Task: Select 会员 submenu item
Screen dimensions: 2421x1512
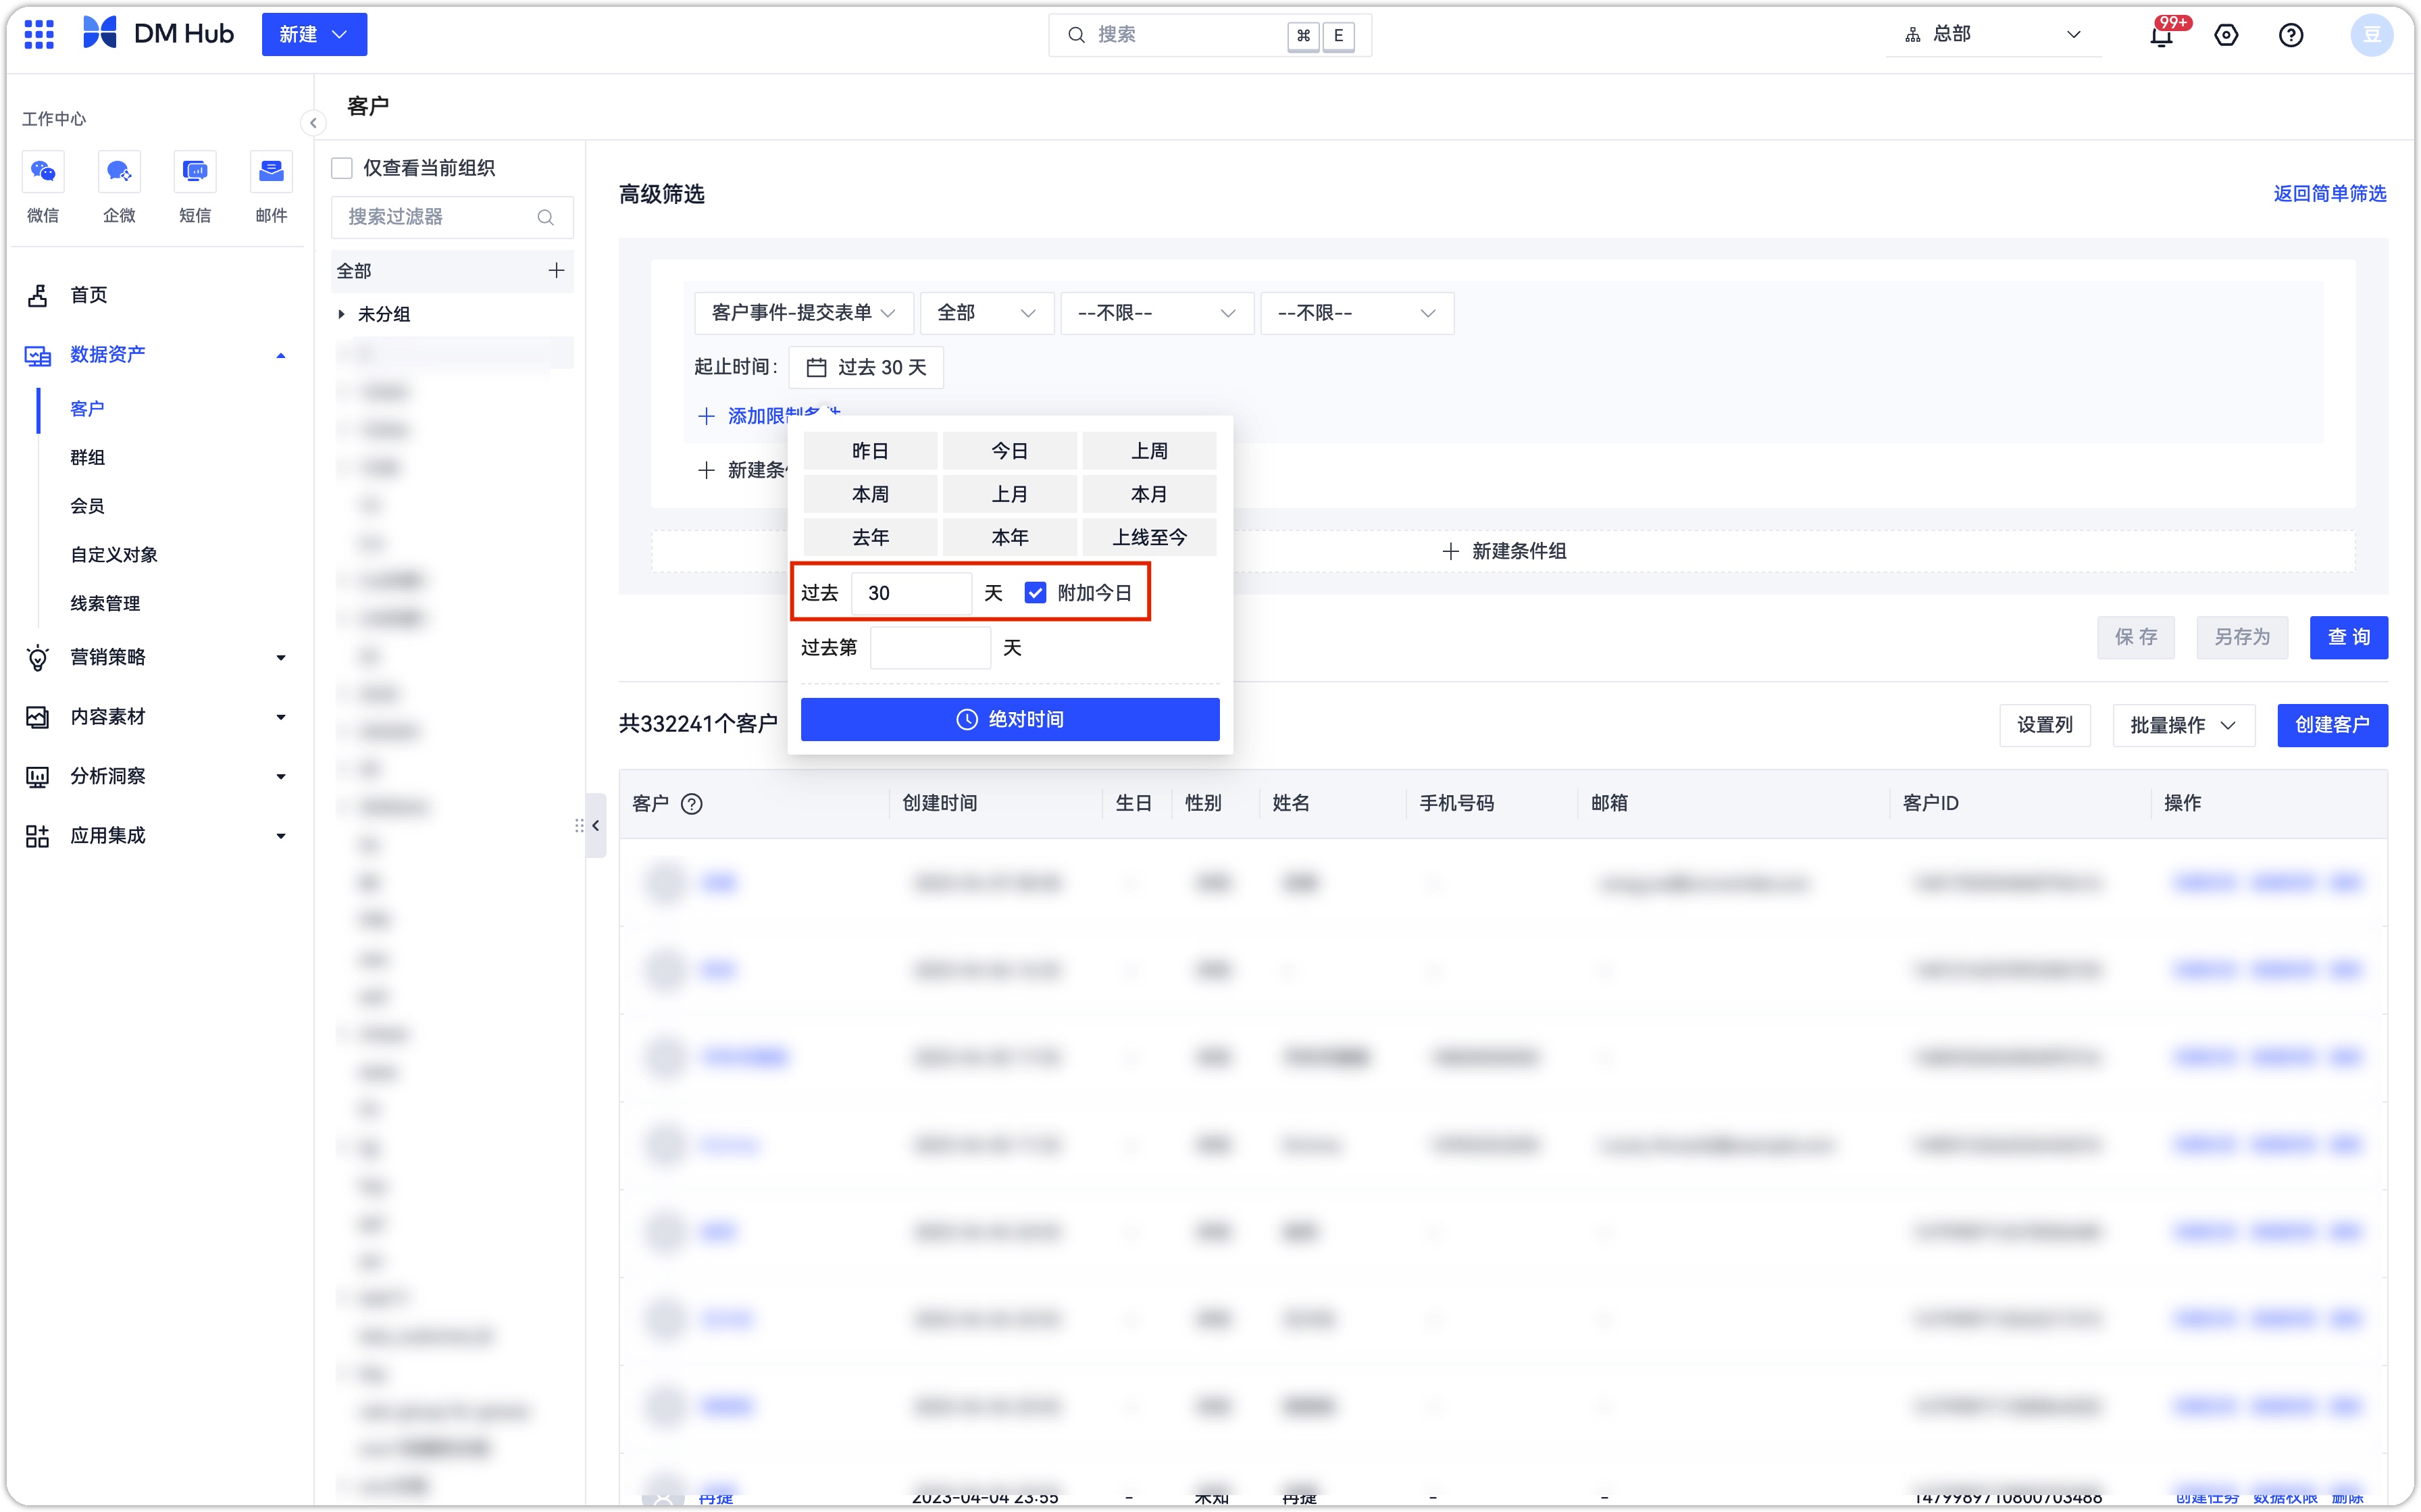Action: 87,506
